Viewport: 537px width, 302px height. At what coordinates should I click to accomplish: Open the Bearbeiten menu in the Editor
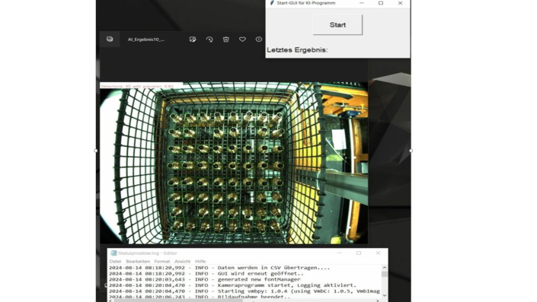138,261
